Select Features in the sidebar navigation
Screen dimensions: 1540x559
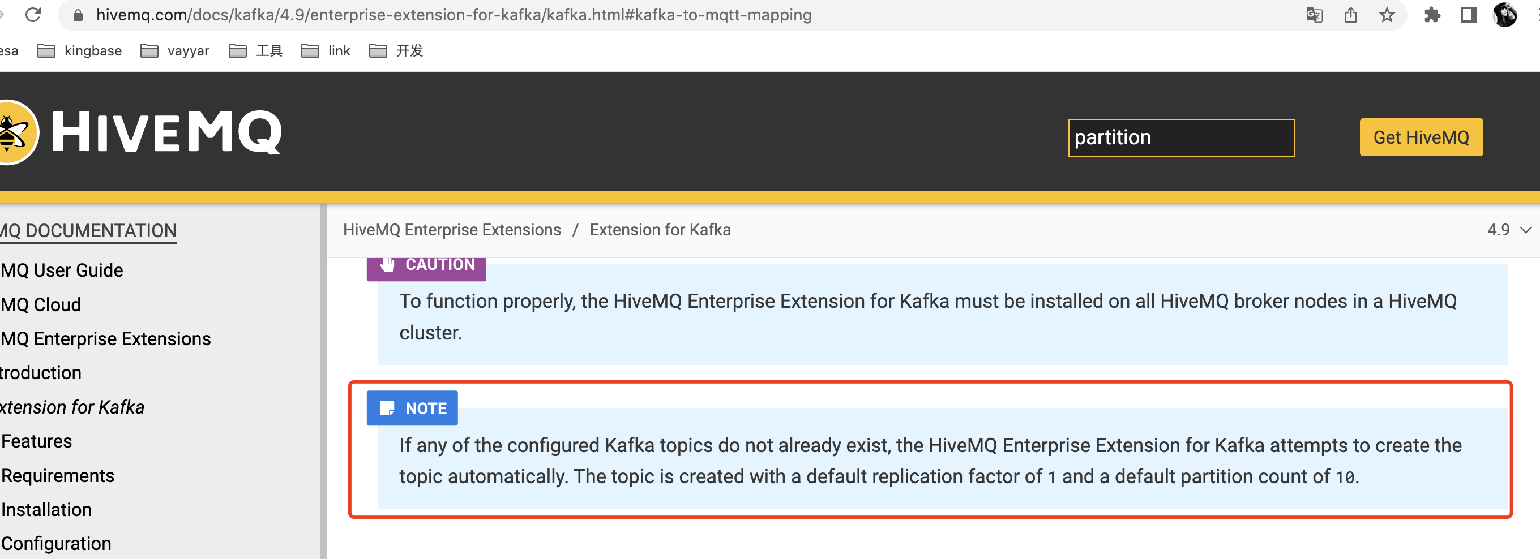click(x=36, y=441)
